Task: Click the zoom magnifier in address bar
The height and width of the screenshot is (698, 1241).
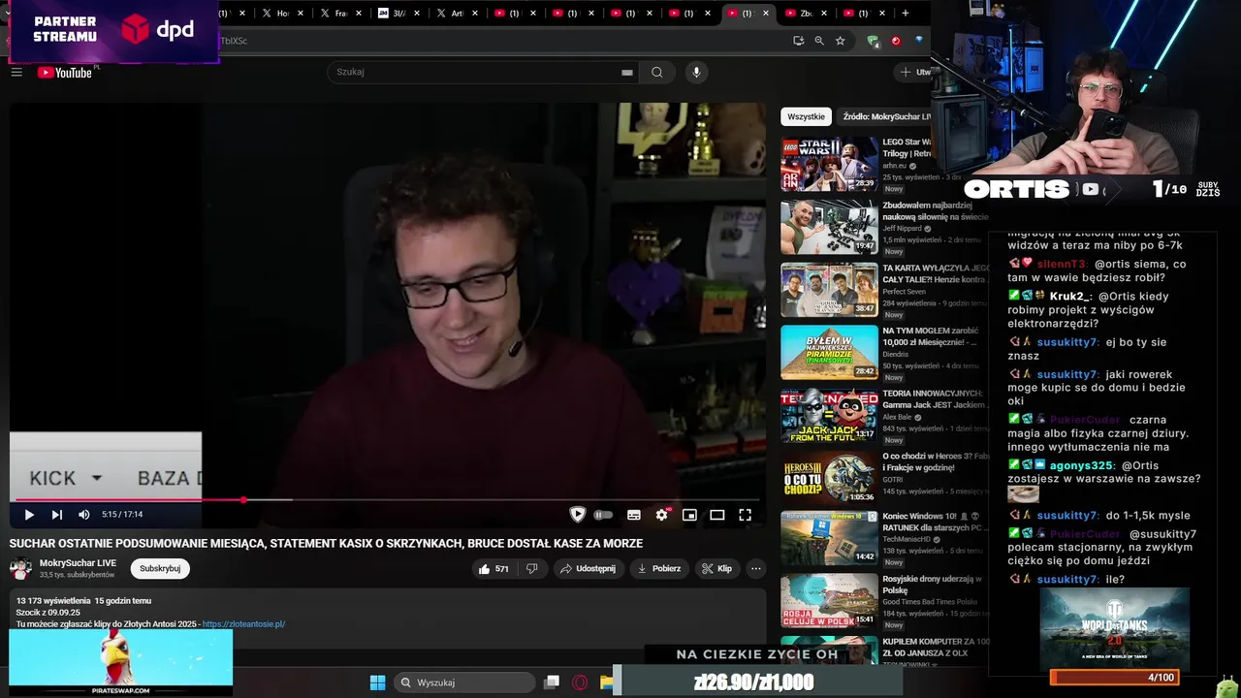Action: [x=819, y=41]
